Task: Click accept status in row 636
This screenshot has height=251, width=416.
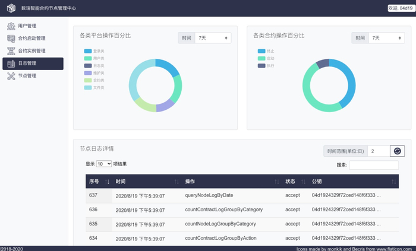Action: [292, 209]
